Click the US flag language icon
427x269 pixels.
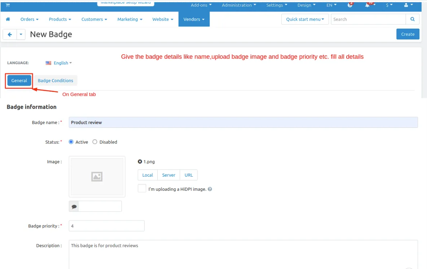48,63
